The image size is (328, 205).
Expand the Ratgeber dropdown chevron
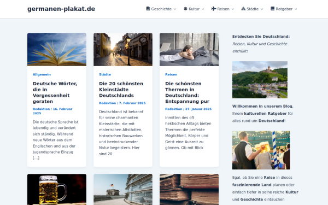click(x=296, y=9)
